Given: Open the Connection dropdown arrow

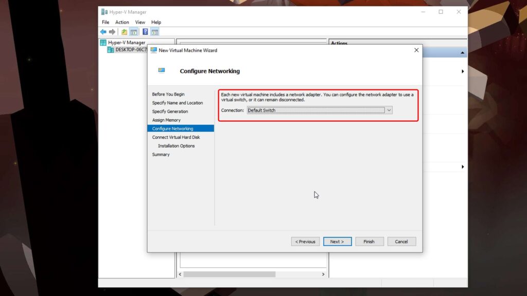Looking at the screenshot, I should tap(389, 110).
